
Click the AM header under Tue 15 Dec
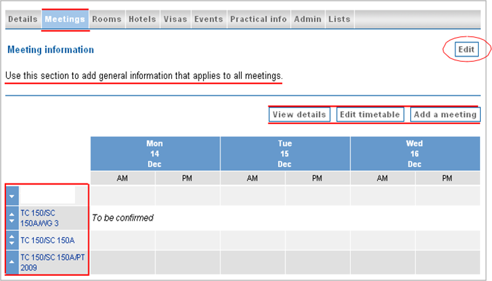click(x=252, y=178)
